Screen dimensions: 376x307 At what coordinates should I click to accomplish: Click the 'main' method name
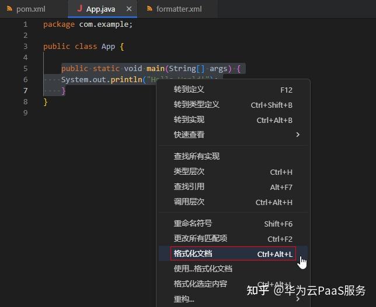click(155, 69)
